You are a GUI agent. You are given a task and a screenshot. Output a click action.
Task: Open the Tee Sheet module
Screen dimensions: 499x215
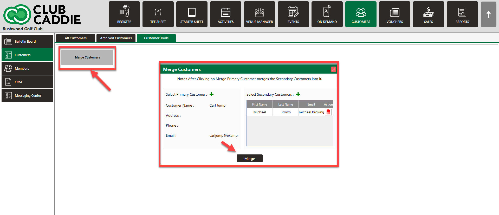point(158,14)
